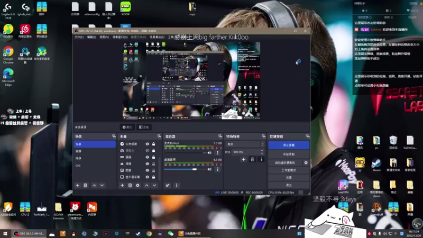
Task: Open Microsoft Edge desktop icon
Action: [x=8, y=77]
